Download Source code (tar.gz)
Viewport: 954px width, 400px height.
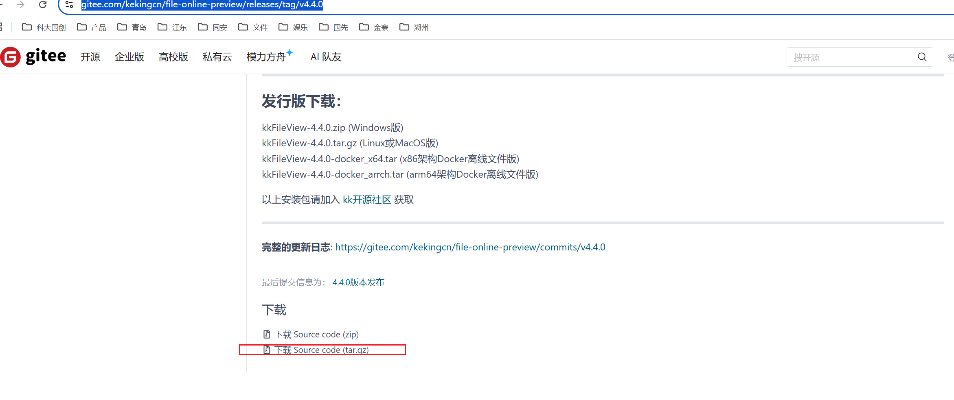(322, 350)
